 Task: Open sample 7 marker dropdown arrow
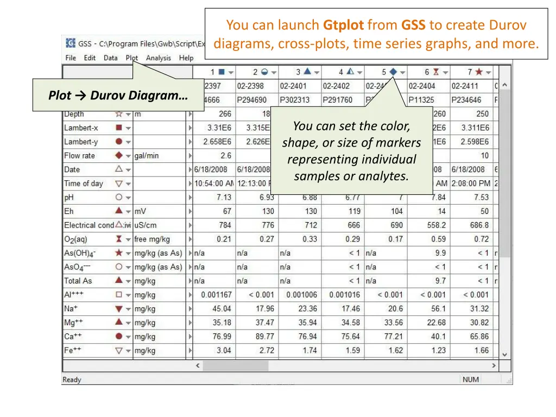pyautogui.click(x=488, y=73)
